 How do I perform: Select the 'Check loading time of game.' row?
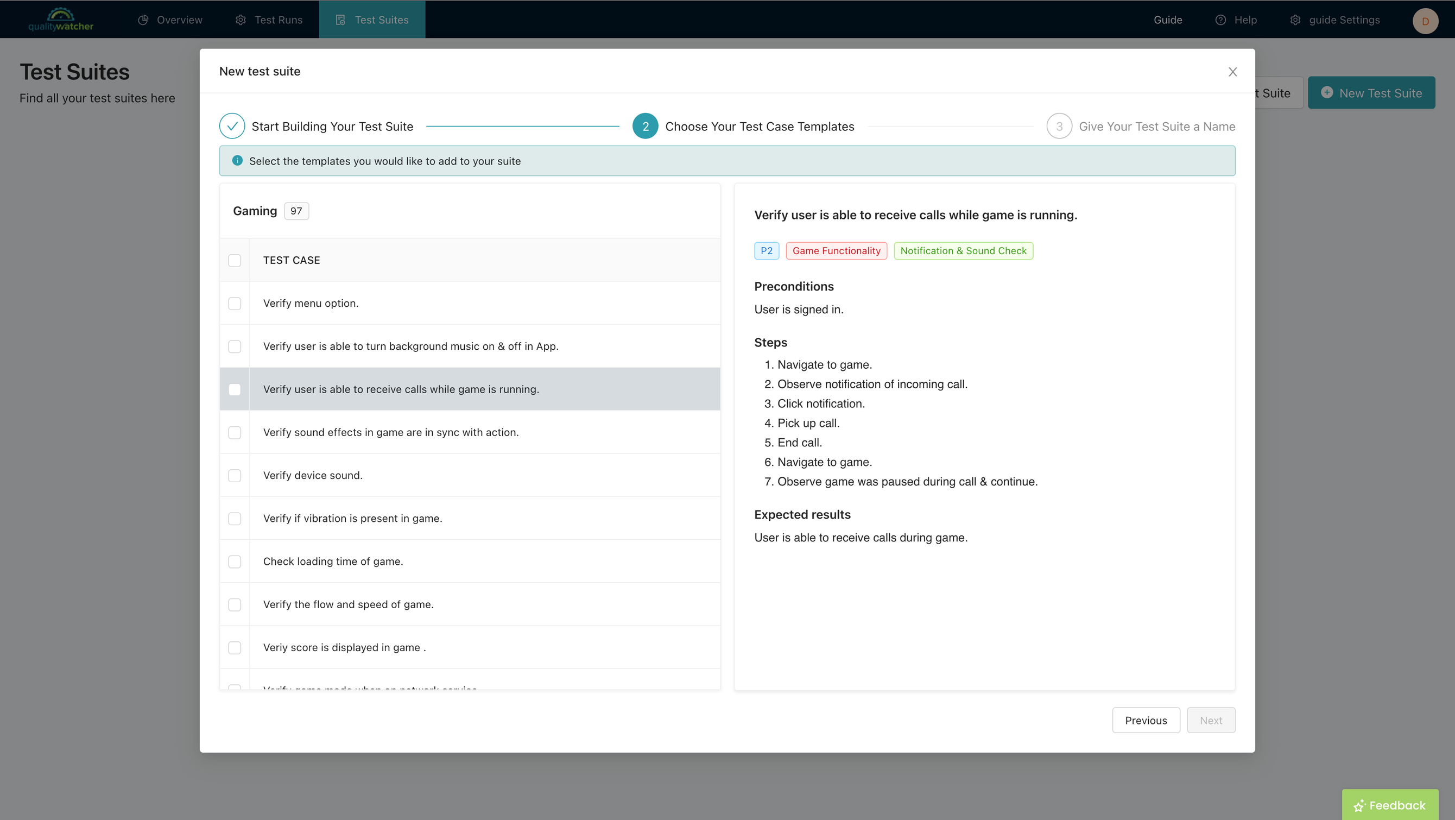[x=470, y=561]
